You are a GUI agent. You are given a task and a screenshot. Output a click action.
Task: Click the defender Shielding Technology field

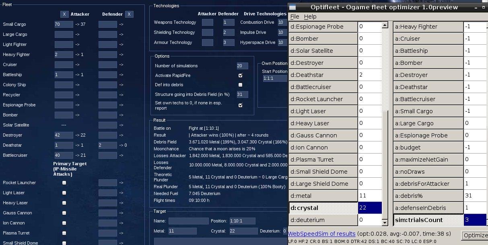tap(229, 32)
